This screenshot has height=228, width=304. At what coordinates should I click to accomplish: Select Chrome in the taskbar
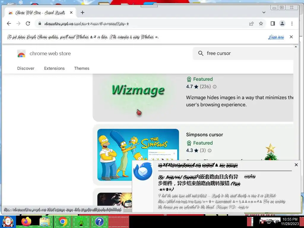(x=62, y=221)
